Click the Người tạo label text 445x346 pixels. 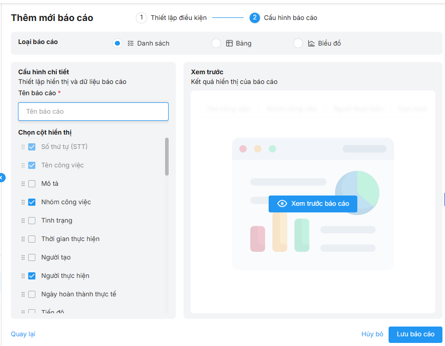(x=56, y=257)
